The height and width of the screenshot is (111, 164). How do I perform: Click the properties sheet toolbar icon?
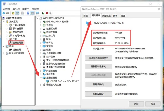coord(22,13)
